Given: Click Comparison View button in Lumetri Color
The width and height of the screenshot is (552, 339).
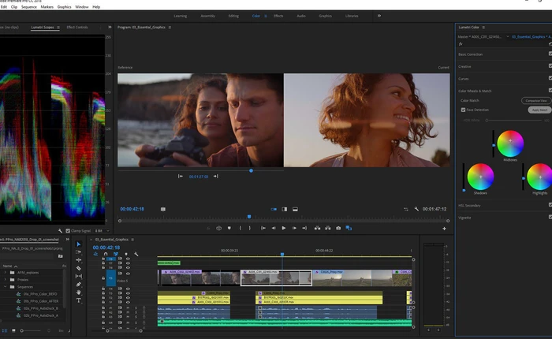Looking at the screenshot, I should coord(536,101).
